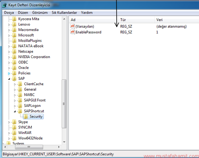The width and height of the screenshot is (199, 158).
Task: Click the ClientCache folder icon
Action: coord(20,84)
